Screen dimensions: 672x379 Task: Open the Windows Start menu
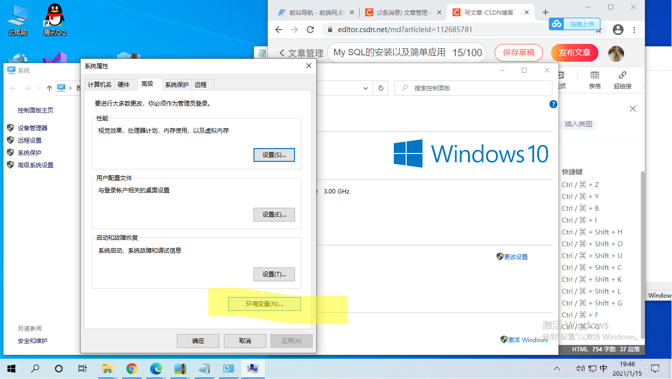tap(11, 369)
